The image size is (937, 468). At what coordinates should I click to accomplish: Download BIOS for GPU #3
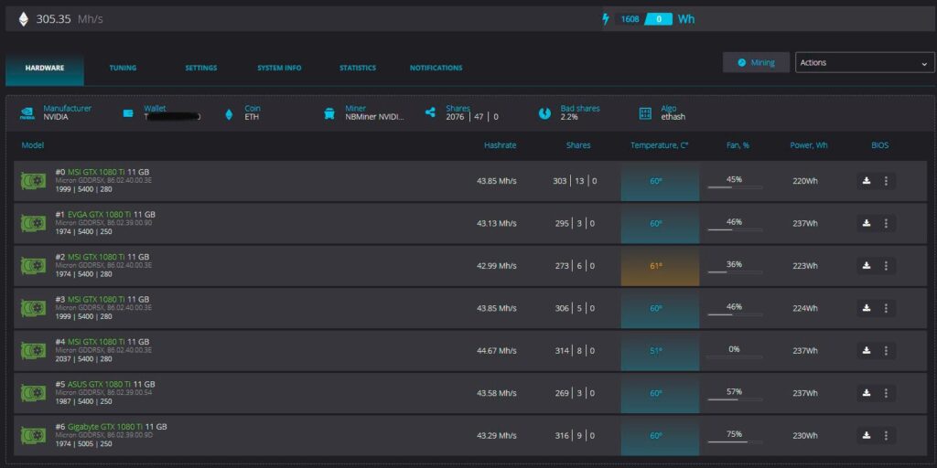click(x=867, y=308)
